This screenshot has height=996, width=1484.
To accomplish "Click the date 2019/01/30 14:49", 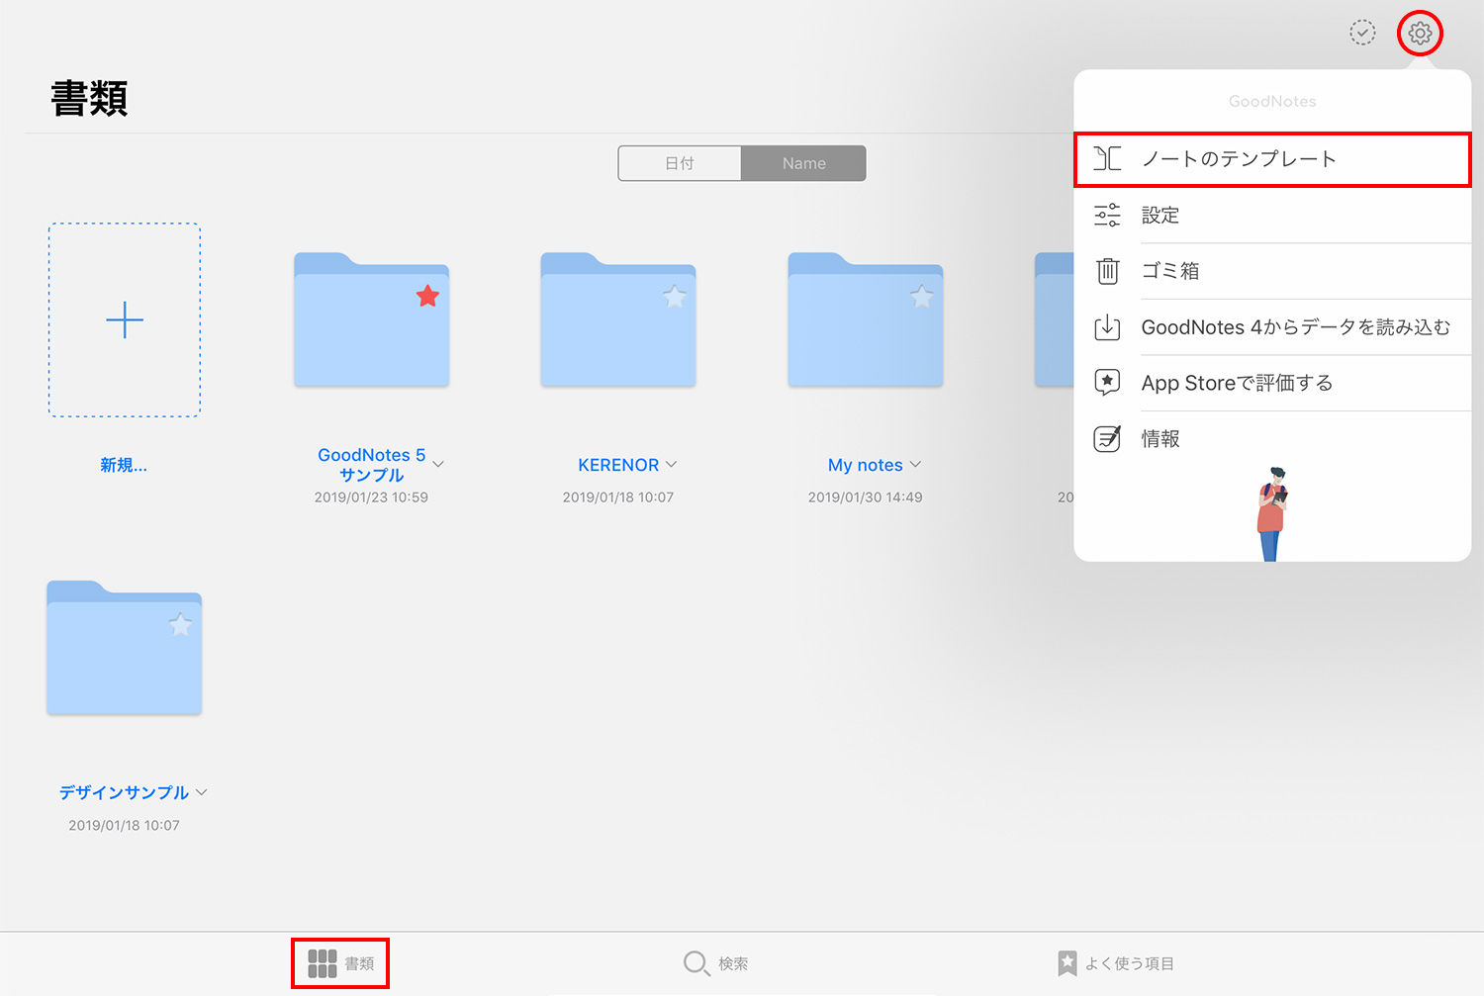I will [866, 498].
